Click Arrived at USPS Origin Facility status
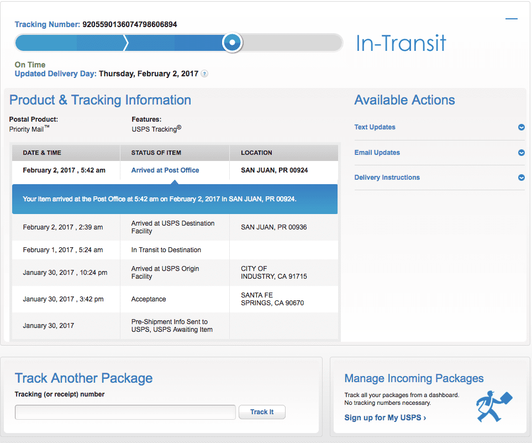 tap(165, 273)
